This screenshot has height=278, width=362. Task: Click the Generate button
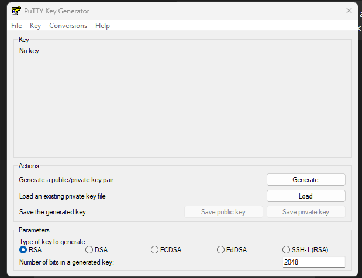point(306,180)
